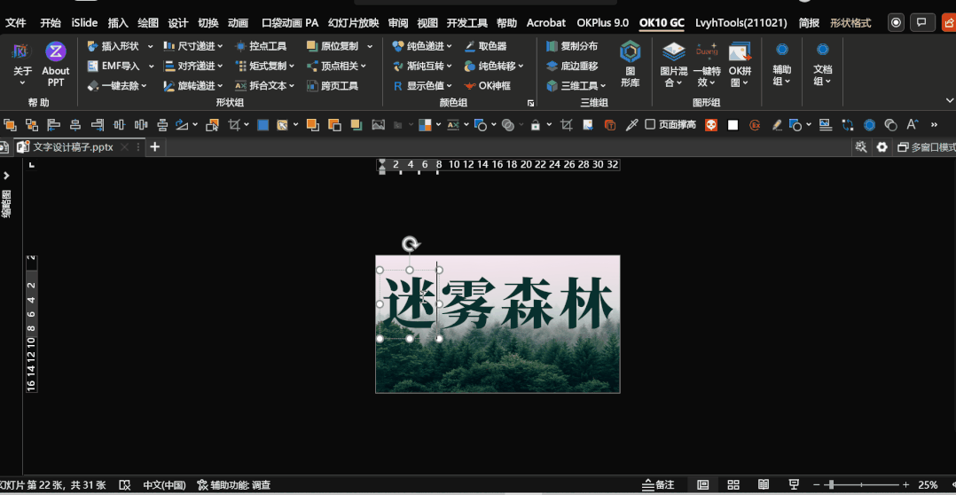Align objects center horizontally in quick toolbar

point(75,125)
